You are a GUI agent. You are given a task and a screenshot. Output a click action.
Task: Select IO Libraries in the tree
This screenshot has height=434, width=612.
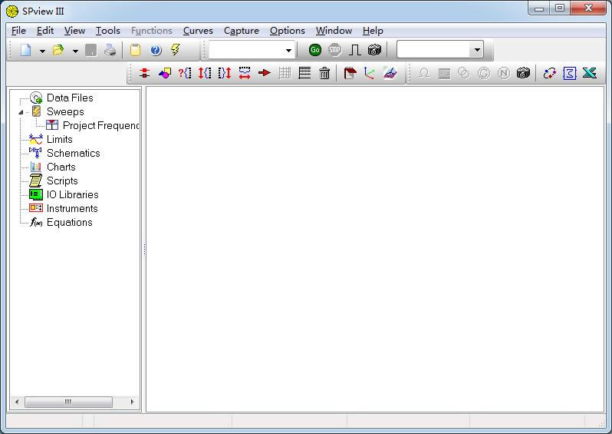pyautogui.click(x=72, y=194)
